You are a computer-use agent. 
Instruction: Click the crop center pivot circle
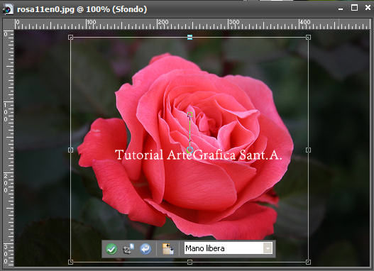point(189,150)
